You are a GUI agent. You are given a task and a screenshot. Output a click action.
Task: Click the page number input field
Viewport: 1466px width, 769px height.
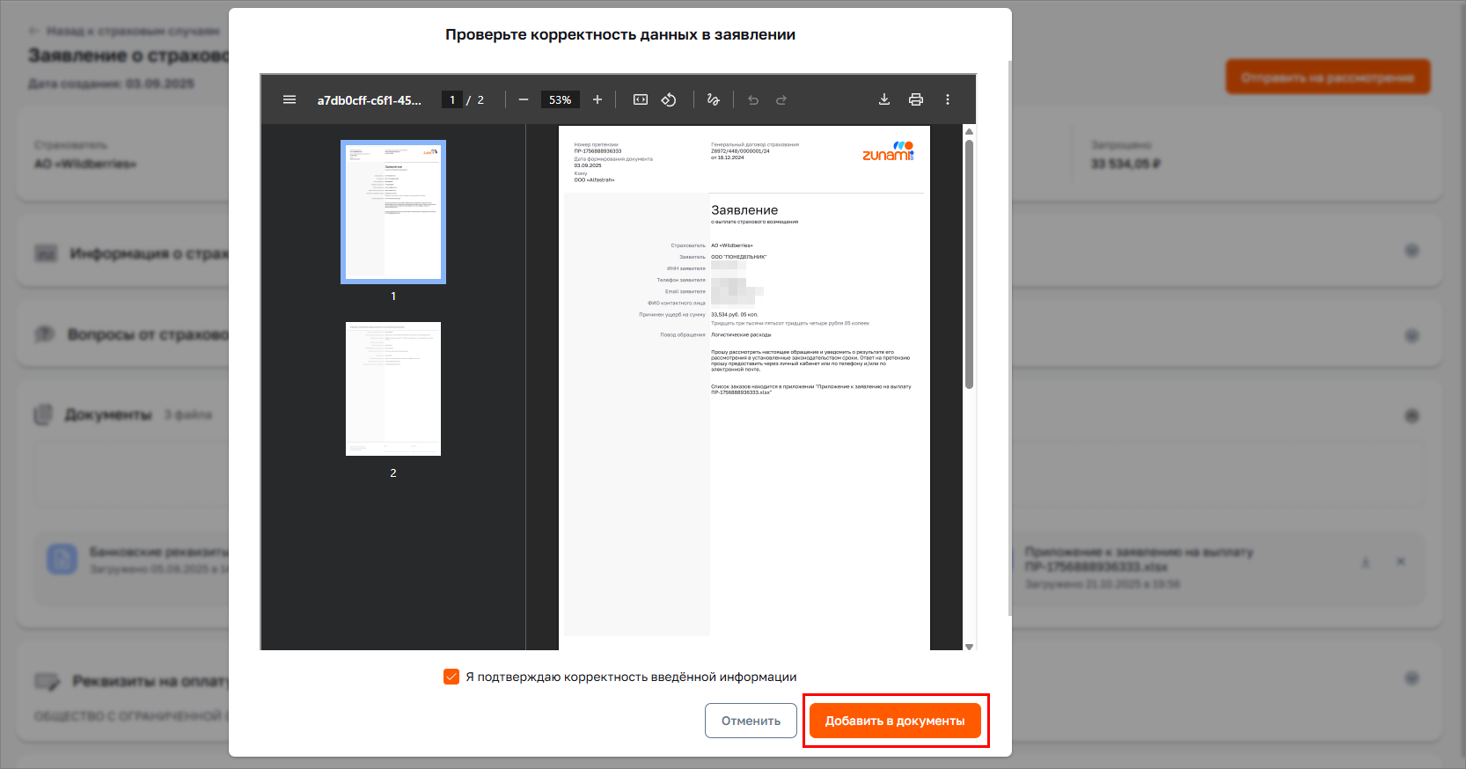[x=452, y=99]
